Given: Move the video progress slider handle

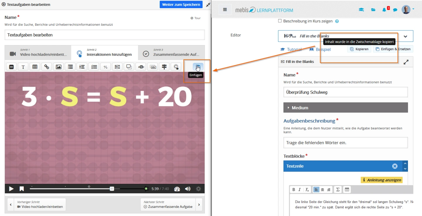Looking at the screenshot, I should (112, 189).
